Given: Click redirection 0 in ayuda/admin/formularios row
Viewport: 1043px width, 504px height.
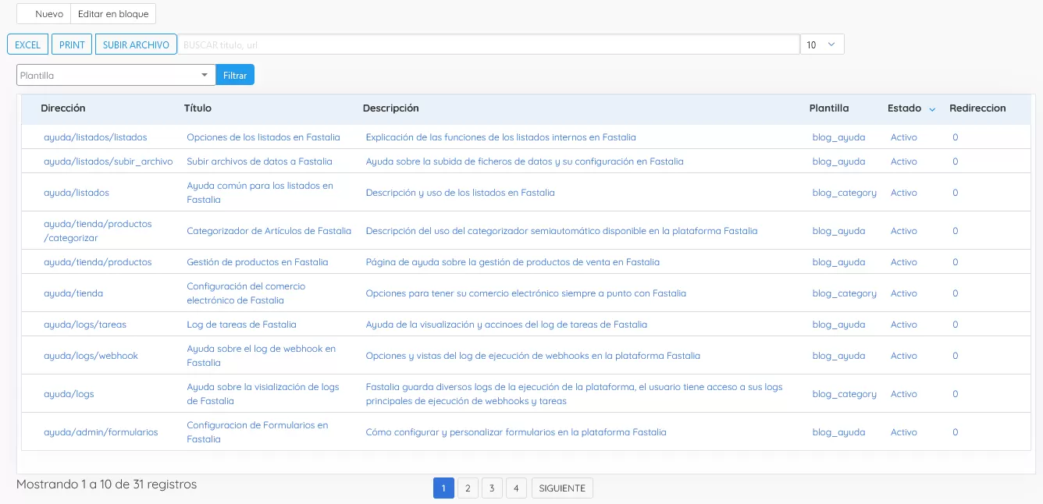Looking at the screenshot, I should pyautogui.click(x=955, y=432).
